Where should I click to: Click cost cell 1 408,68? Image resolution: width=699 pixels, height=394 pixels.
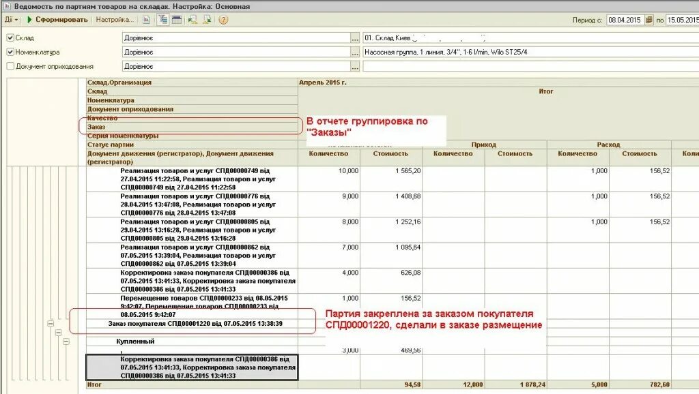click(391, 204)
